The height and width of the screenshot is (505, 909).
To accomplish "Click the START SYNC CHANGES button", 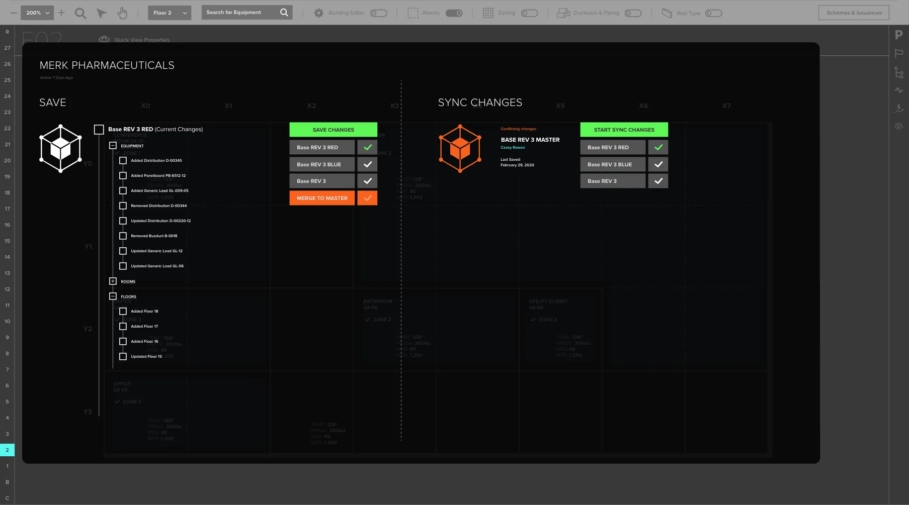I will pos(624,130).
